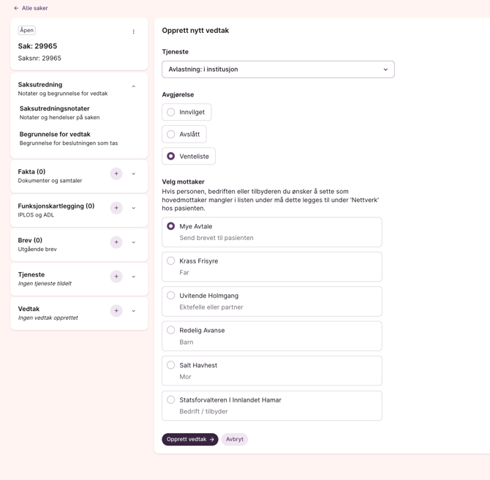Expand the Fakta section chevron
Image resolution: width=490 pixels, height=480 pixels.
133,174
